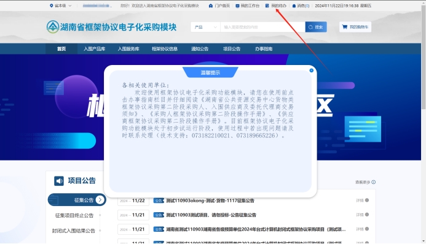
Task: Click 查看更多 view more link
Action: point(363,182)
